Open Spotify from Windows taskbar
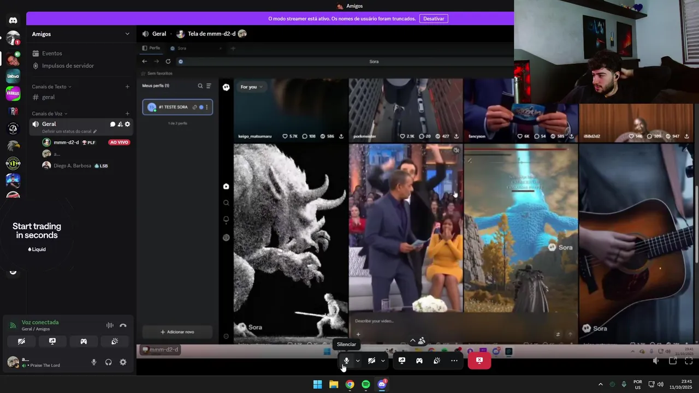Viewport: 699px width, 393px height. (366, 384)
